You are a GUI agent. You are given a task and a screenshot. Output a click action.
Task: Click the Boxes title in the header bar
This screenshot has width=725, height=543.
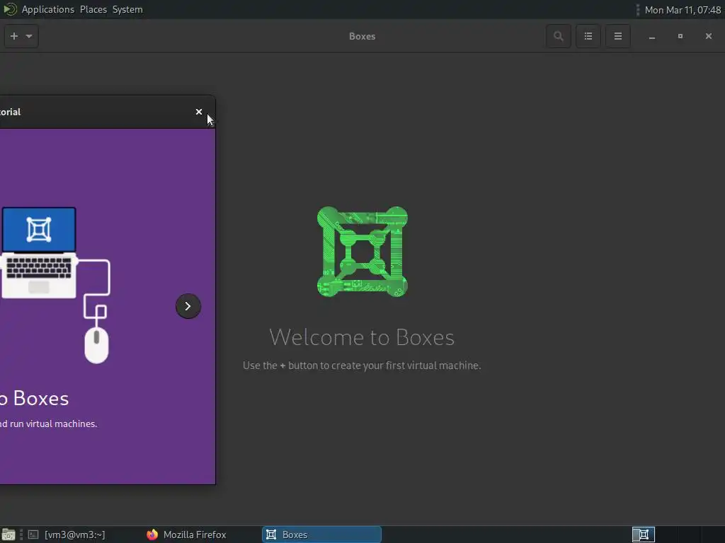[x=362, y=36]
